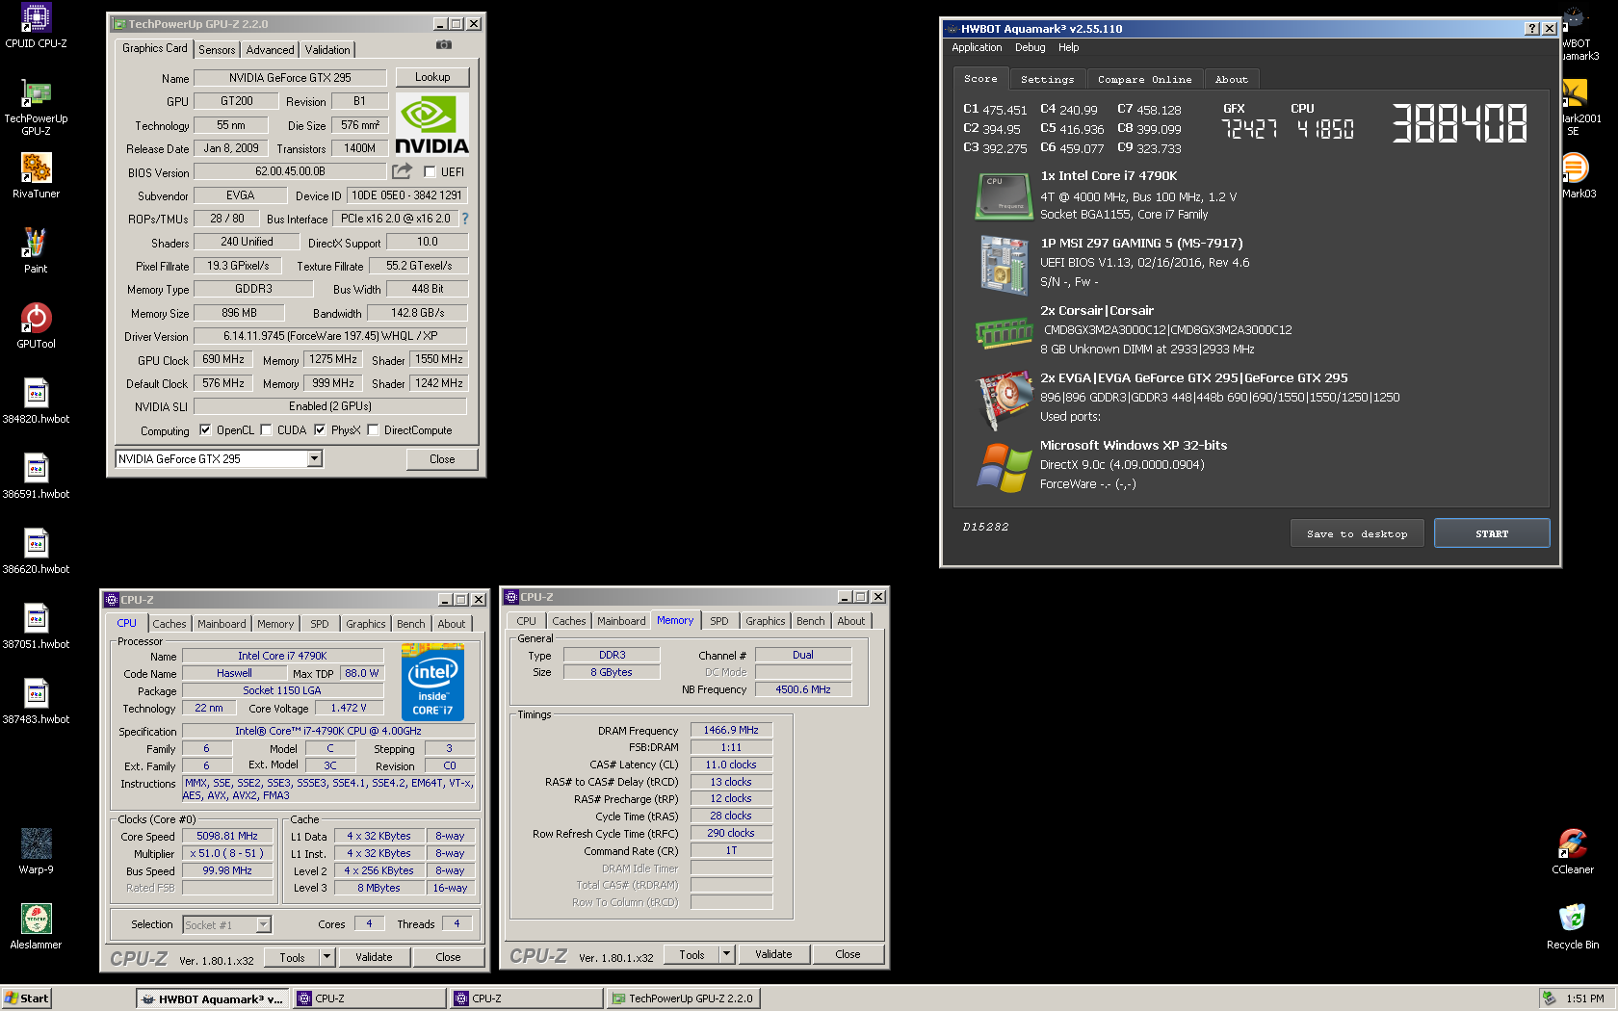Click Save to desktop in Aquamark

[1357, 533]
